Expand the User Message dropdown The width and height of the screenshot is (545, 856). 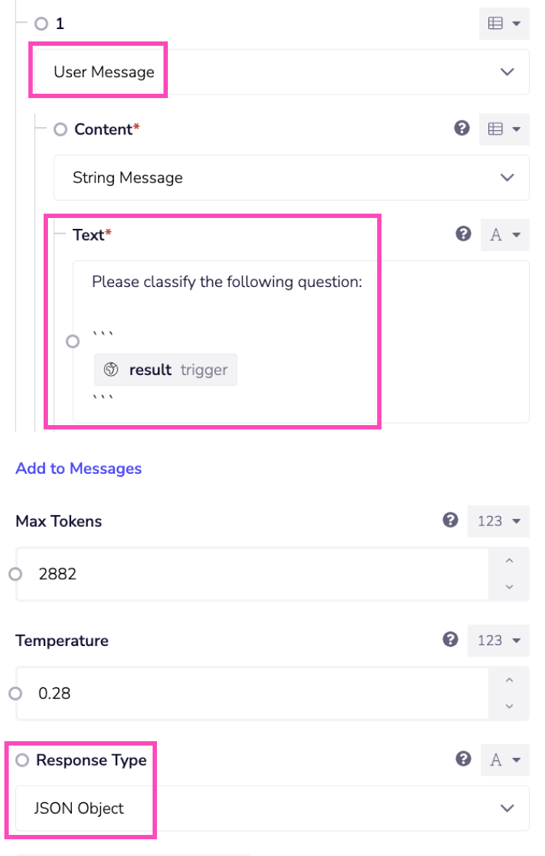(x=507, y=72)
